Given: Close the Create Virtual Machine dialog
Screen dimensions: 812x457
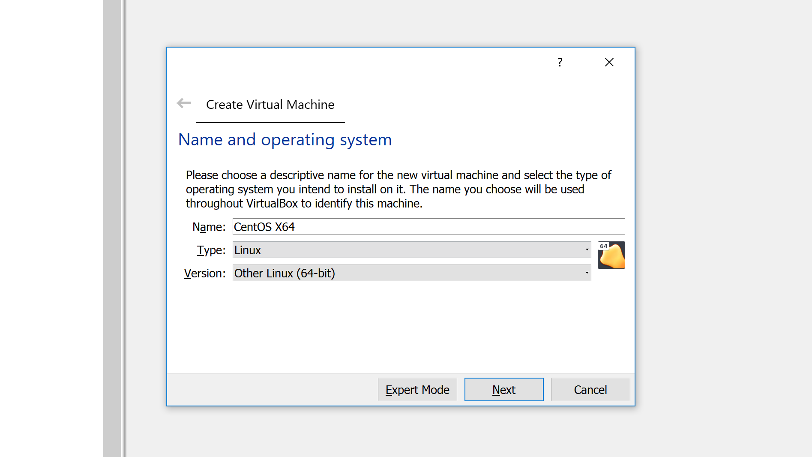Looking at the screenshot, I should tap(609, 63).
